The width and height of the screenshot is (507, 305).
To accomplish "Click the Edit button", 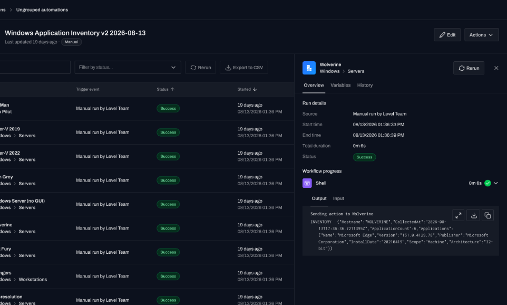I will pos(447,35).
